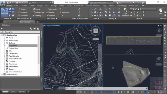Viewport: 167px width, 94px height.
Task: Open the Survey ribbon tab
Action: (69, 6)
